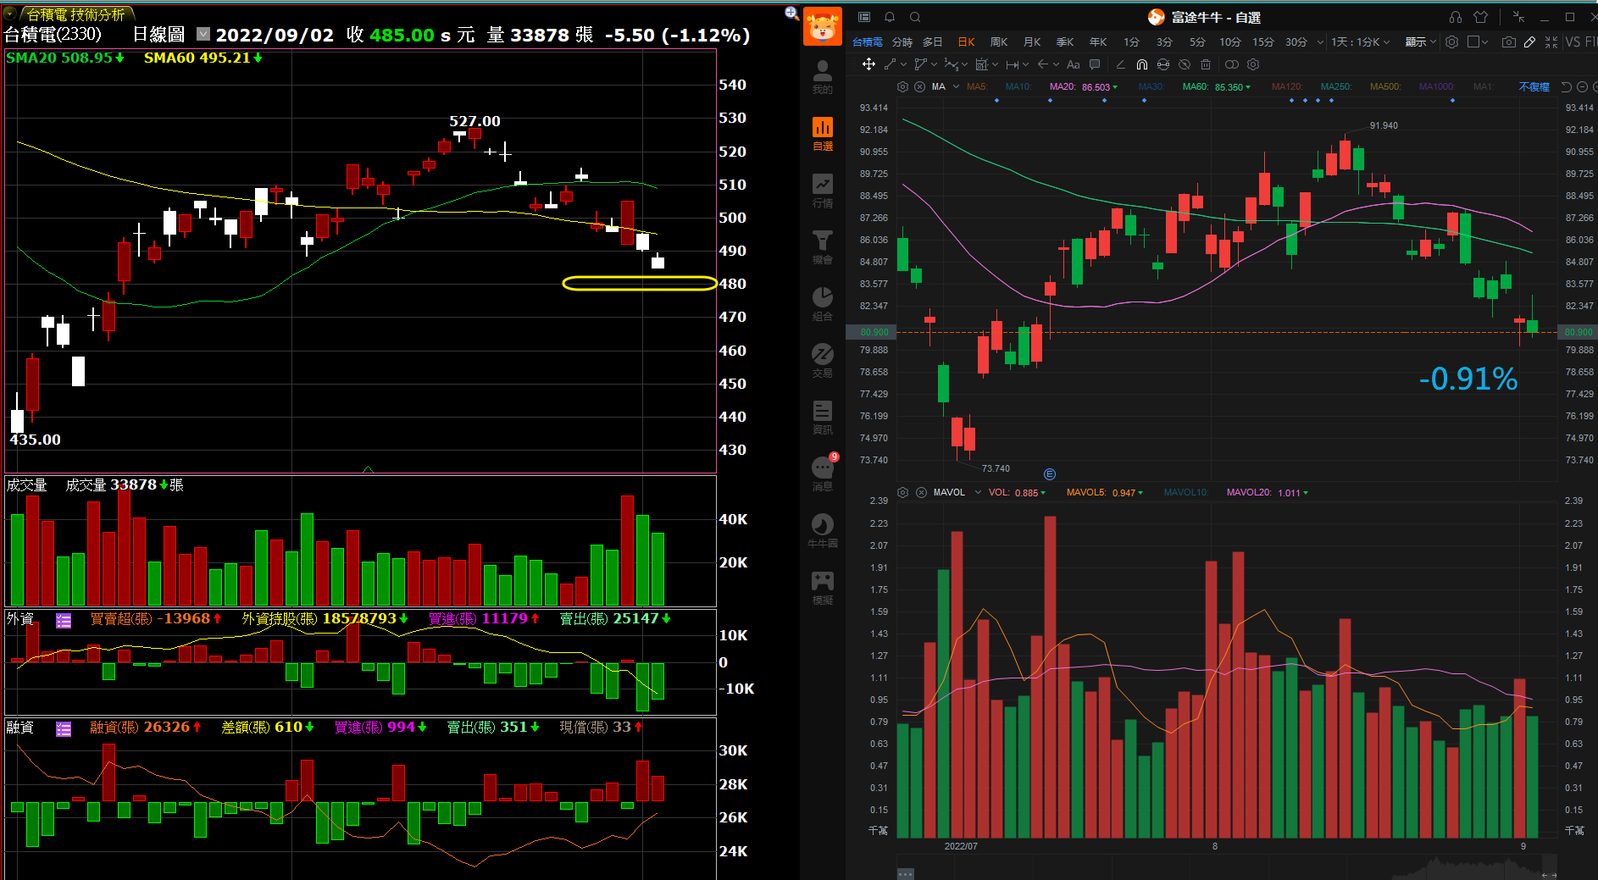This screenshot has width=1598, height=880.
Task: Switch to 周K weekly chart tab
Action: 999,42
